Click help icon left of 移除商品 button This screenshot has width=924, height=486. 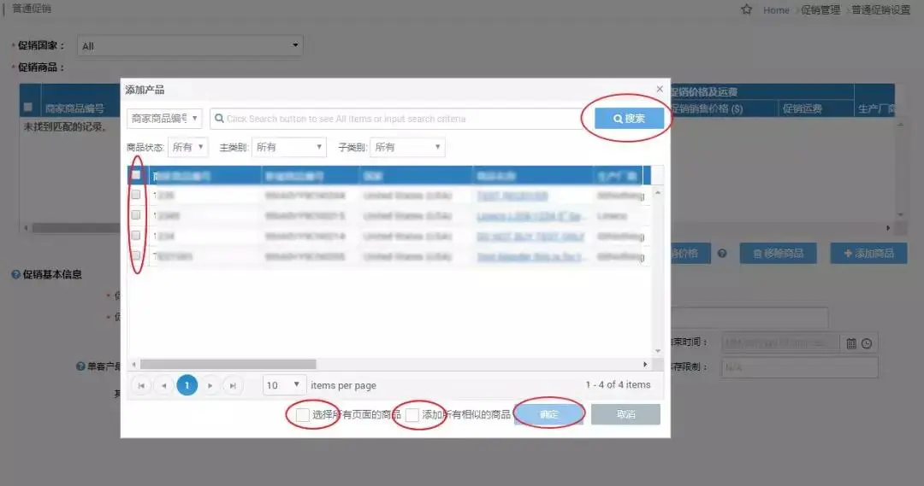722,254
